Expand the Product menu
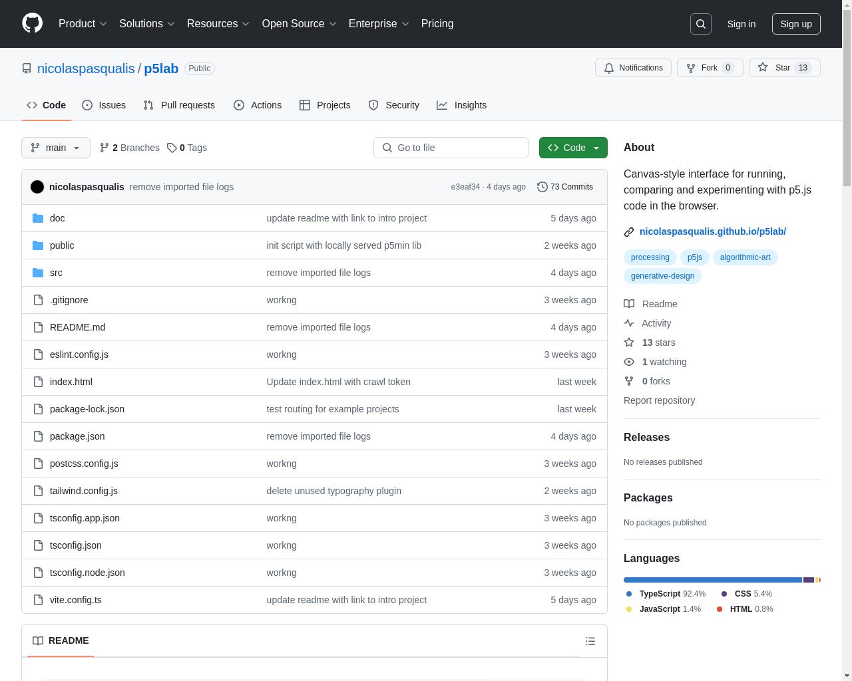 (83, 23)
